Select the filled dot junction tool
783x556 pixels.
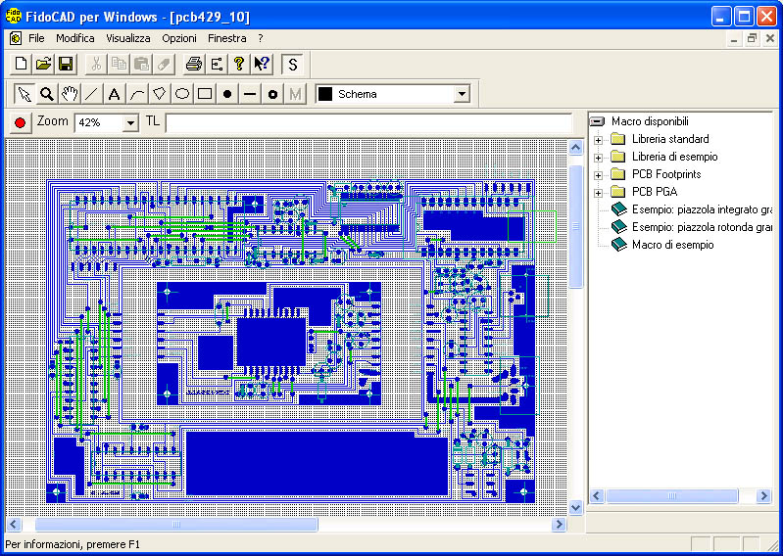(x=227, y=94)
